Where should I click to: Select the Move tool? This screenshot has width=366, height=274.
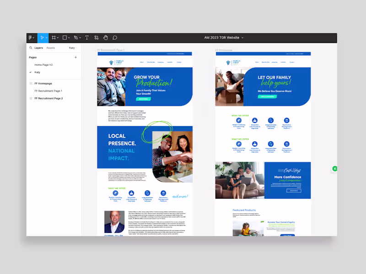tap(42, 37)
